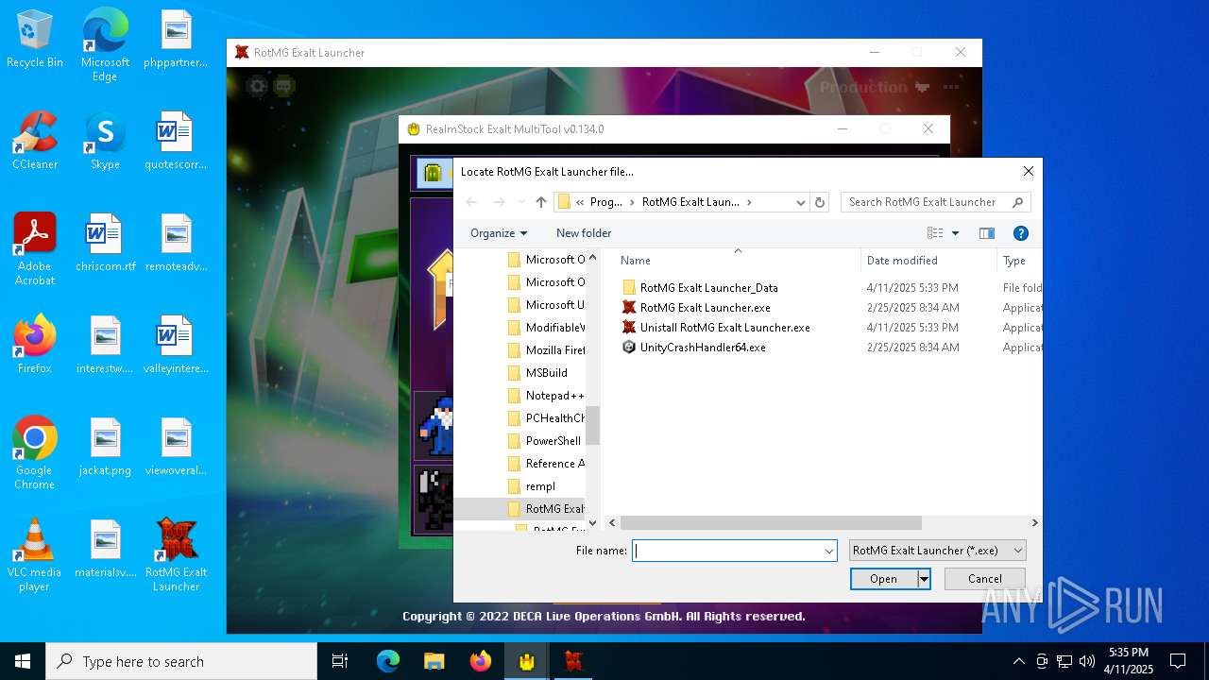Click Prog... segment in address path
The width and height of the screenshot is (1209, 680).
click(605, 202)
